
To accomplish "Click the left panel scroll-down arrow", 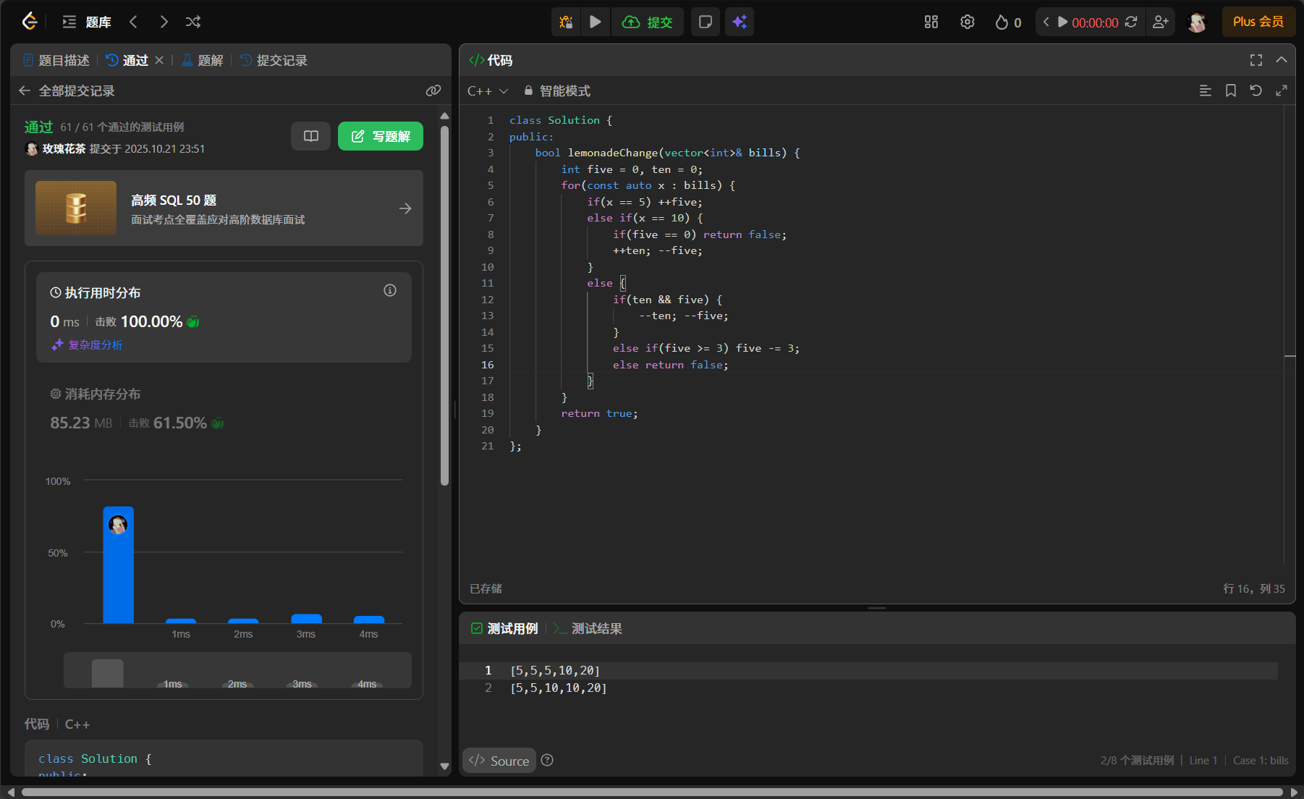I will (444, 766).
